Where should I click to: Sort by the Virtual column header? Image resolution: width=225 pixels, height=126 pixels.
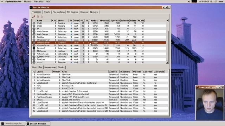[x=94, y=21]
